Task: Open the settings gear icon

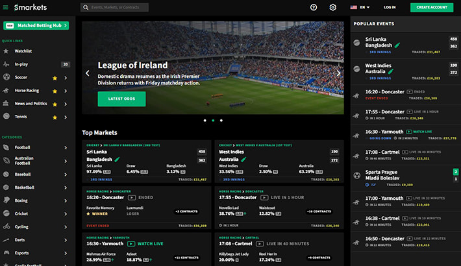Action: point(332,7)
